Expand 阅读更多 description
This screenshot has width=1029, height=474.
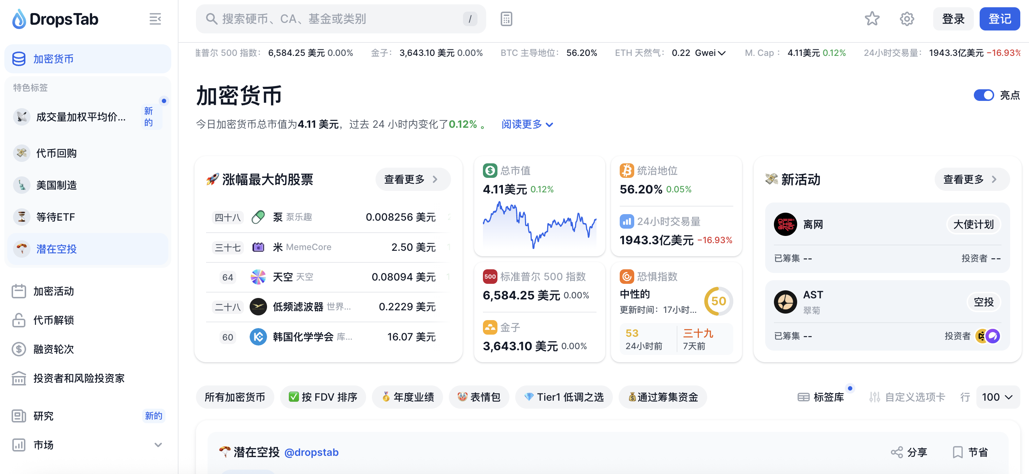527,124
